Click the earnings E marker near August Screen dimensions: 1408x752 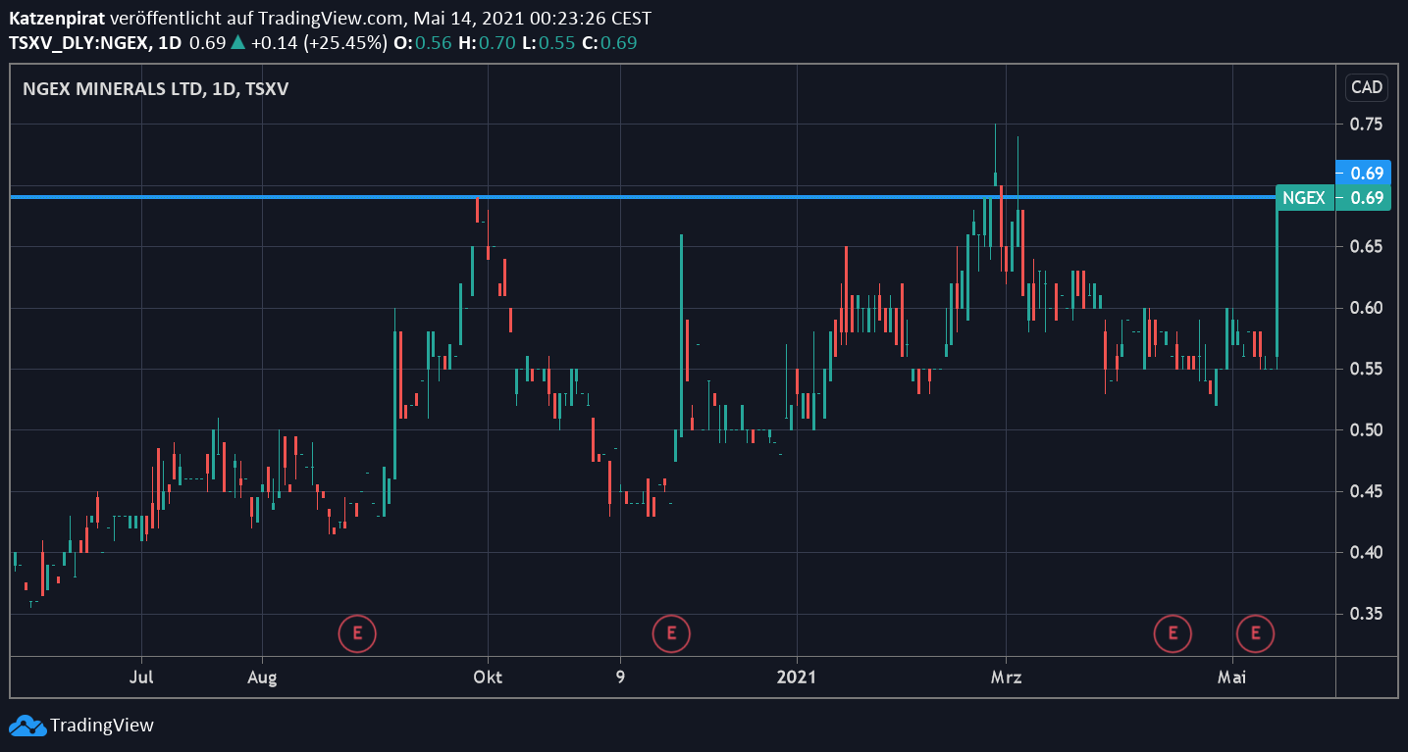(x=357, y=633)
